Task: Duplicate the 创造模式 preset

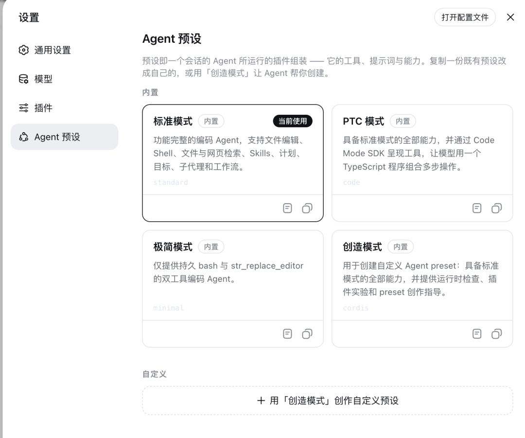Action: (x=496, y=334)
